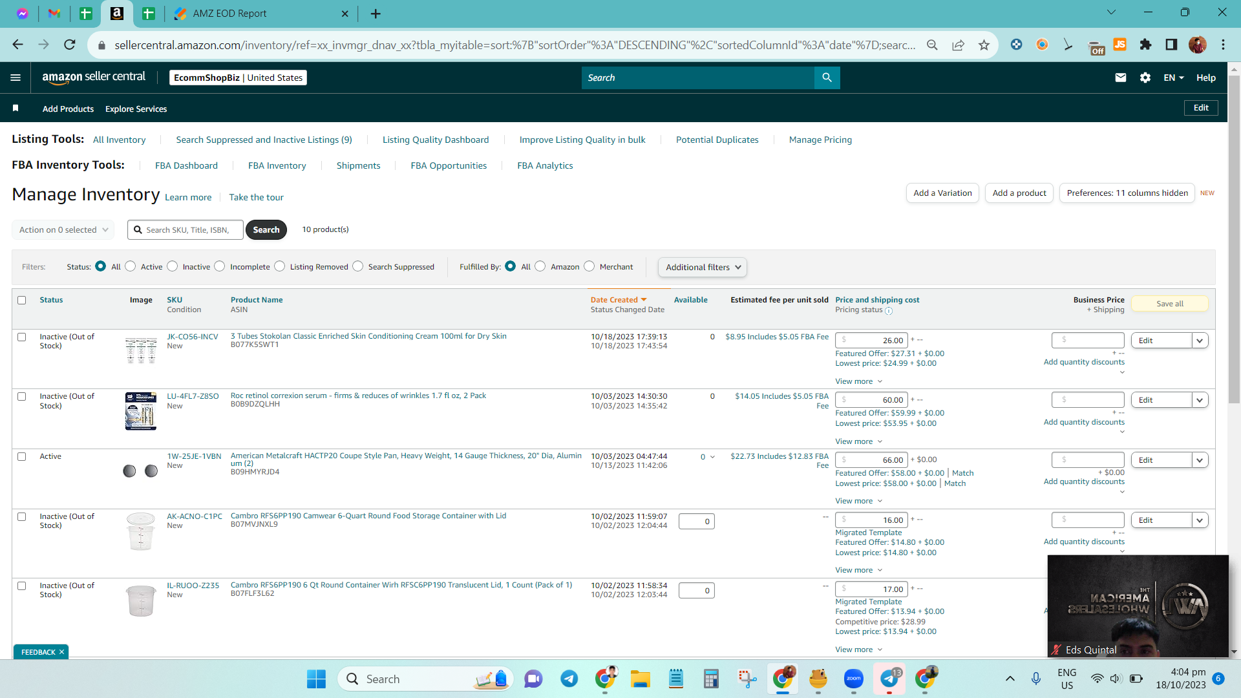
Task: Open the Listing Quality Dashboard
Action: pos(436,140)
